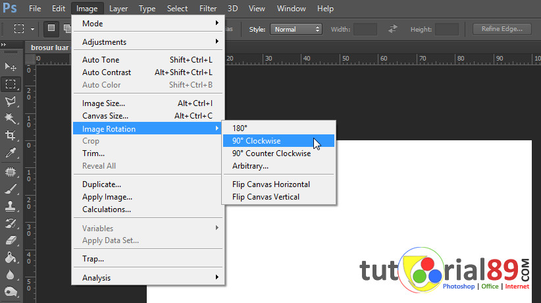Choose Trap from Image menu
This screenshot has height=303, width=541.
[149, 259]
